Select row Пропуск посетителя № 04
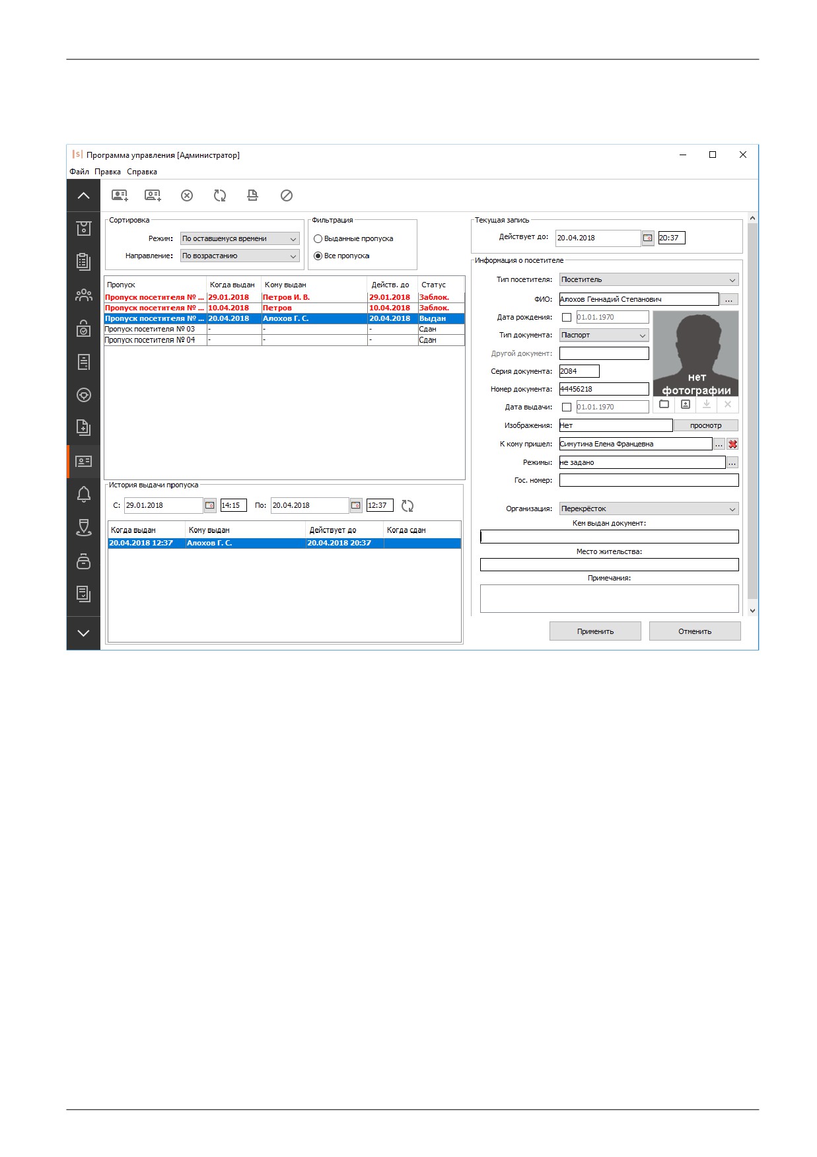817x1157 pixels. click(284, 340)
